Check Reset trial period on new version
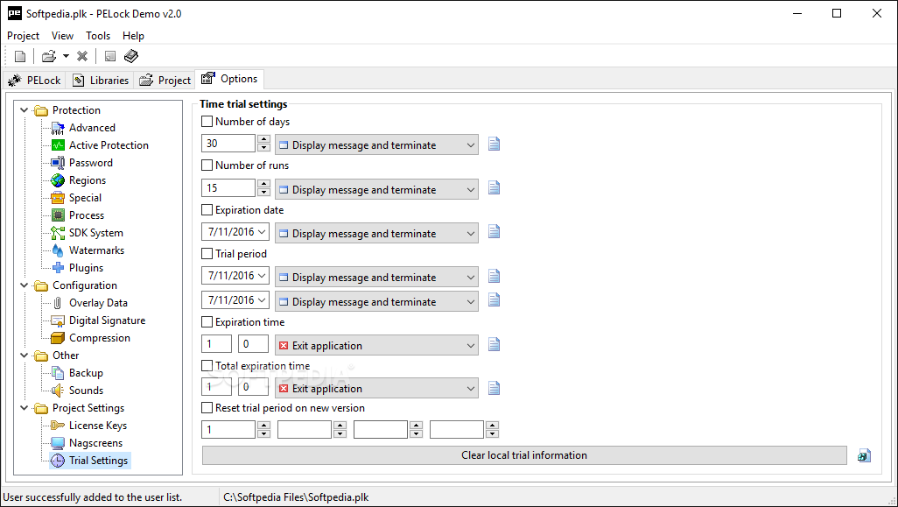Screen dimensions: 898x507 pyautogui.click(x=207, y=408)
